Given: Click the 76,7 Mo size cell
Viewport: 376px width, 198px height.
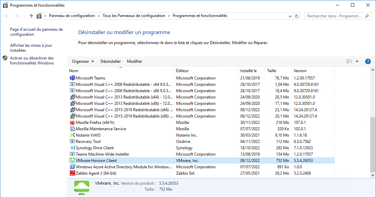Looking at the screenshot, I should click(282, 78).
